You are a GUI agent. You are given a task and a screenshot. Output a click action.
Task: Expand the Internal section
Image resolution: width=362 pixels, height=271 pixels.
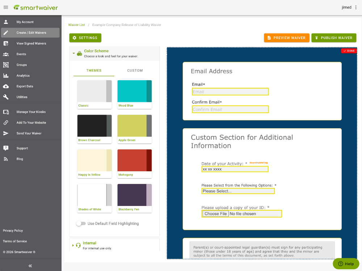tap(73, 245)
